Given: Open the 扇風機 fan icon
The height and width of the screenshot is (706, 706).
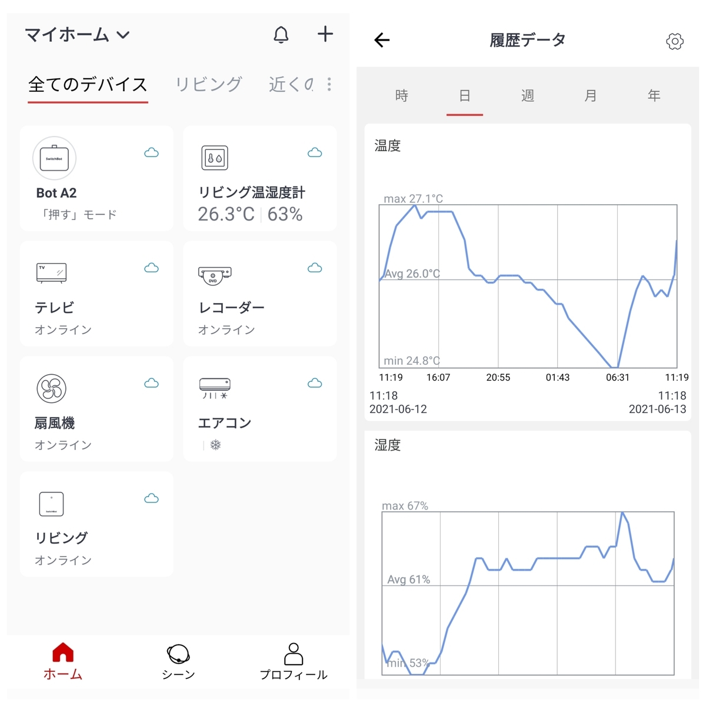Looking at the screenshot, I should (x=52, y=388).
